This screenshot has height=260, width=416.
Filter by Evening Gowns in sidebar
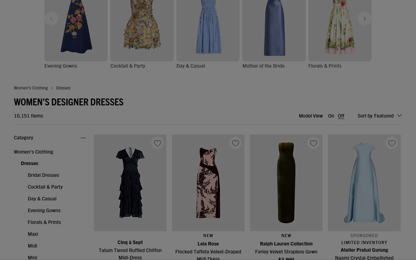coord(44,210)
